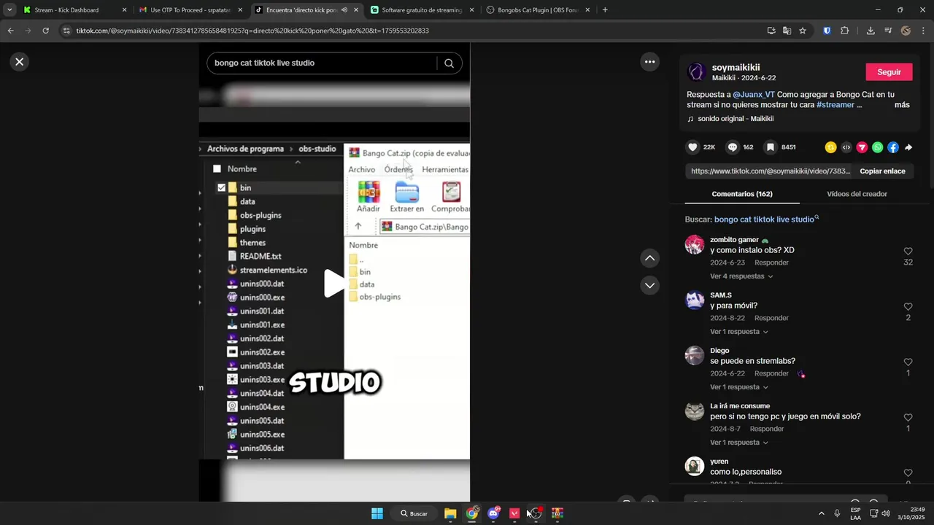Viewport: 934px width, 525px height.
Task: Click the comments bubble icon showing 162
Action: point(733,147)
